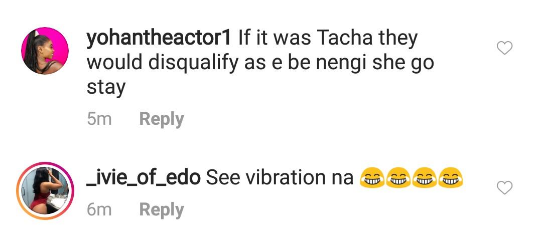
Task: Click the "See vibration na" comment text
Action: click(280, 177)
